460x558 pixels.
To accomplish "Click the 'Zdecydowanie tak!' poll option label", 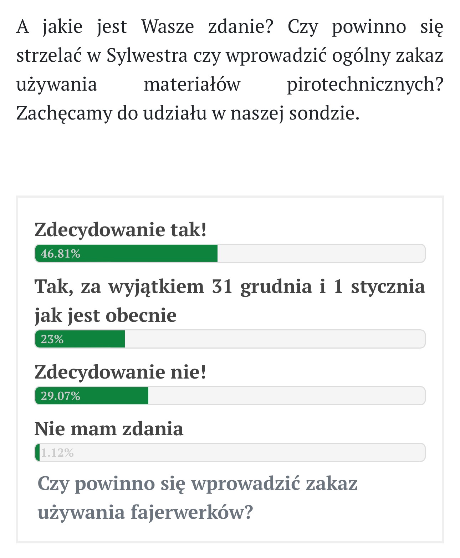I will click(121, 229).
